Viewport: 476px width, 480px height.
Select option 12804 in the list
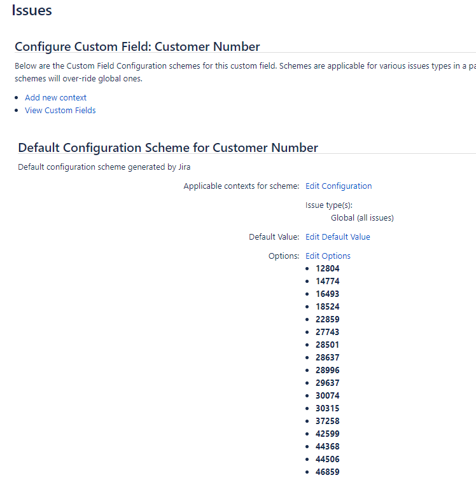pos(327,268)
